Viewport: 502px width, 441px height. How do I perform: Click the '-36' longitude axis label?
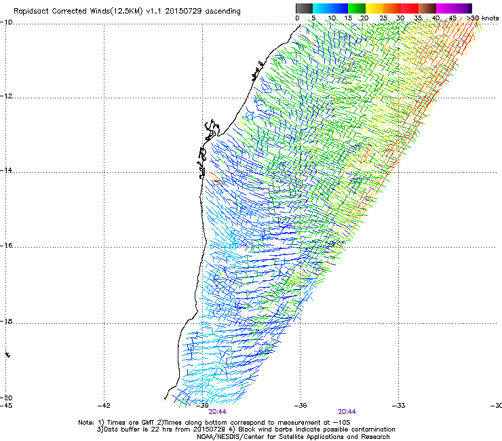pyautogui.click(x=301, y=406)
